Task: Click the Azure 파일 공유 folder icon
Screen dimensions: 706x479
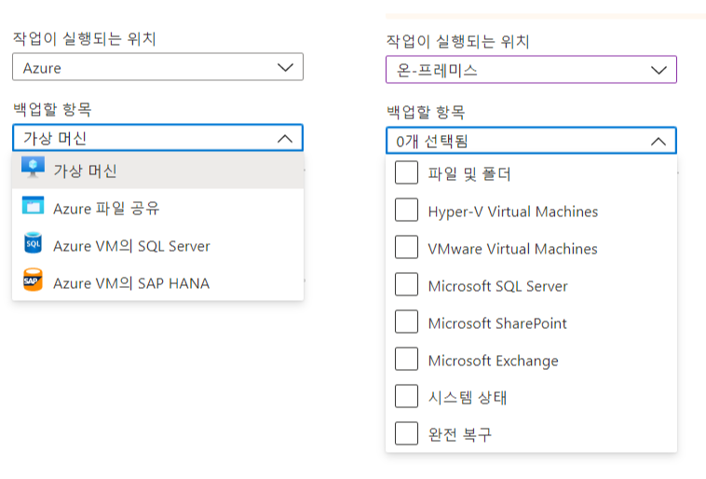Action: [33, 205]
